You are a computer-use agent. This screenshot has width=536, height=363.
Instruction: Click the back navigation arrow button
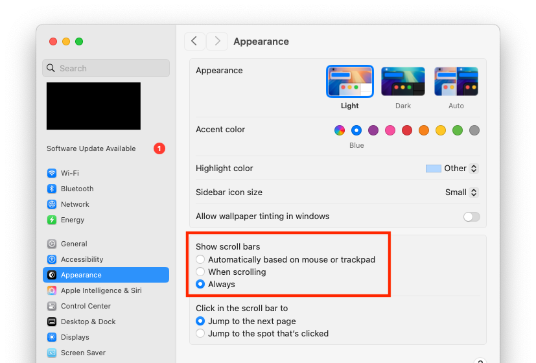coord(194,41)
